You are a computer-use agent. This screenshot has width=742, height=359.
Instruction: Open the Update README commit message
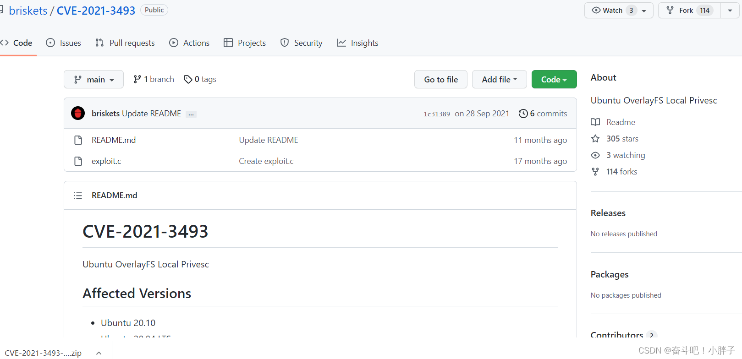tap(151, 114)
